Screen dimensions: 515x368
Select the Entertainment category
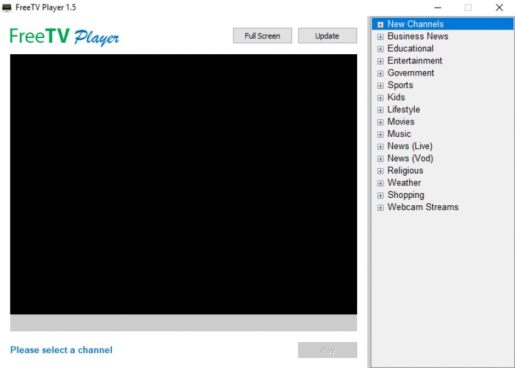pos(414,61)
